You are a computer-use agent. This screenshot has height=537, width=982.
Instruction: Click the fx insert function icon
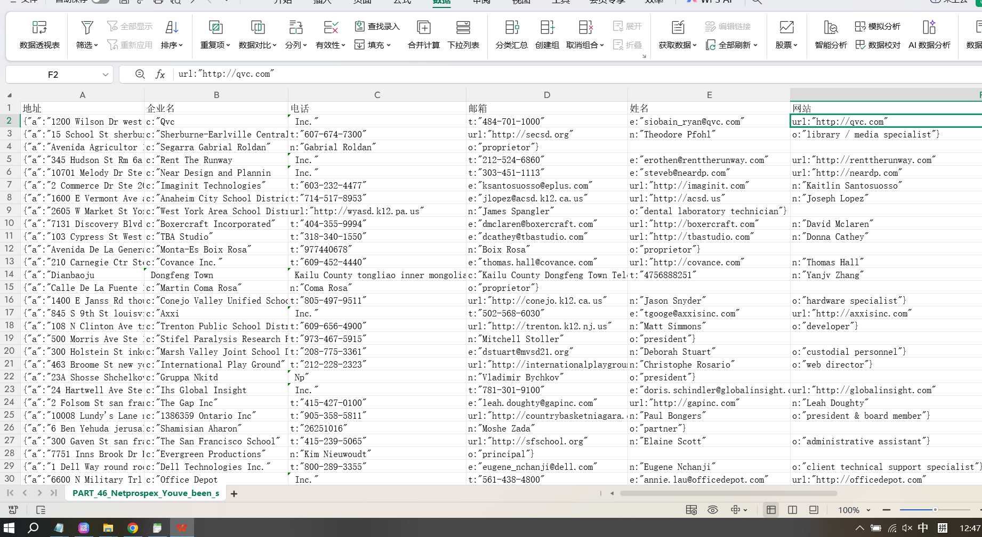160,74
